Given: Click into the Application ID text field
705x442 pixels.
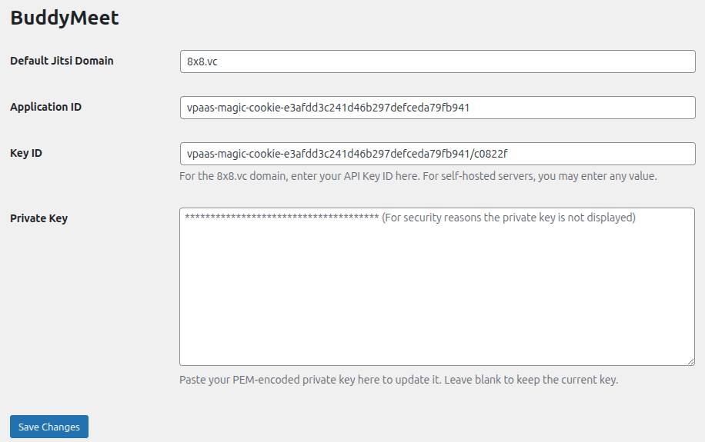Looking at the screenshot, I should click(437, 108).
